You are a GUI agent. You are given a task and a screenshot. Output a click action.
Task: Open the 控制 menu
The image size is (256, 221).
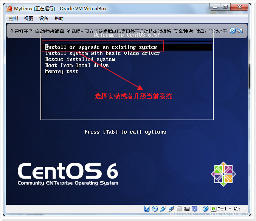tap(13, 18)
